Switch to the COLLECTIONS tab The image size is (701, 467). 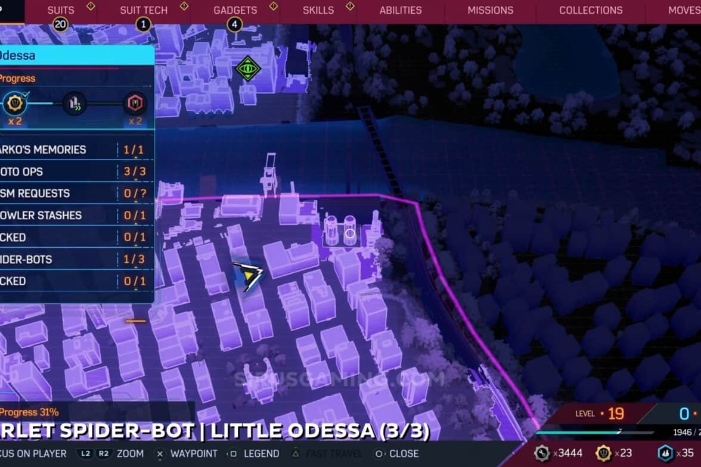pyautogui.click(x=591, y=10)
